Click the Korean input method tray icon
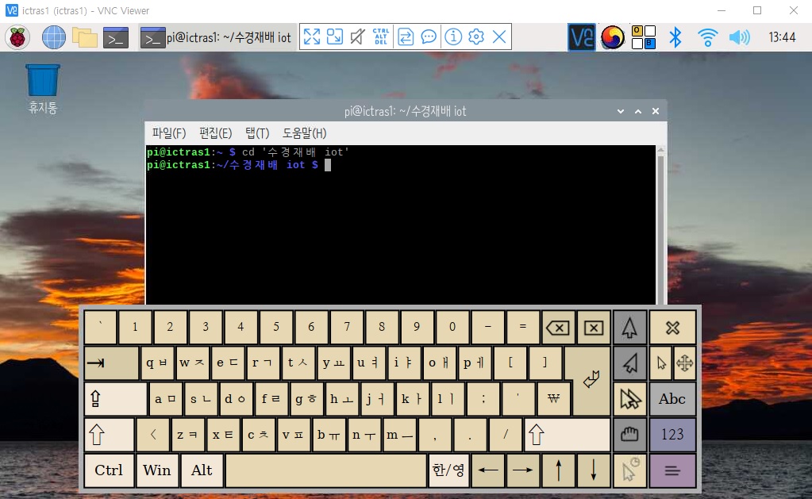The width and height of the screenshot is (812, 499). pos(613,37)
